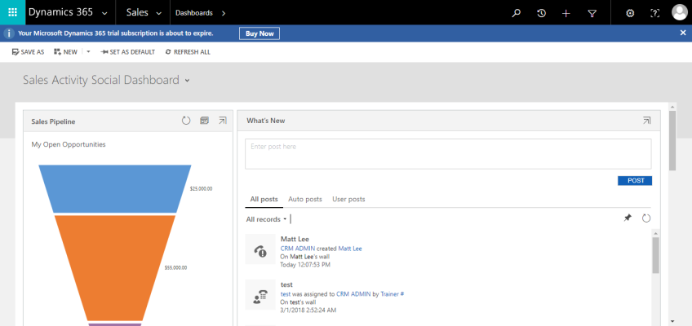Screen dimensions: 692x326
Task: Enlarge the Sales Pipeline chart
Action: coord(223,121)
